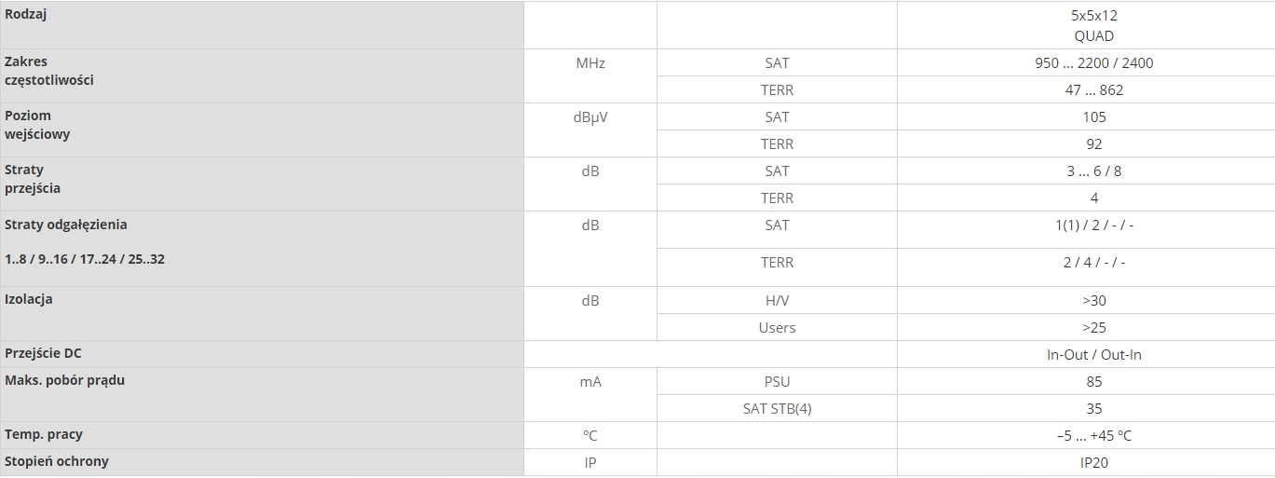
Task: Select the 1(1) / 2 / - / - value
Action: point(1093,225)
